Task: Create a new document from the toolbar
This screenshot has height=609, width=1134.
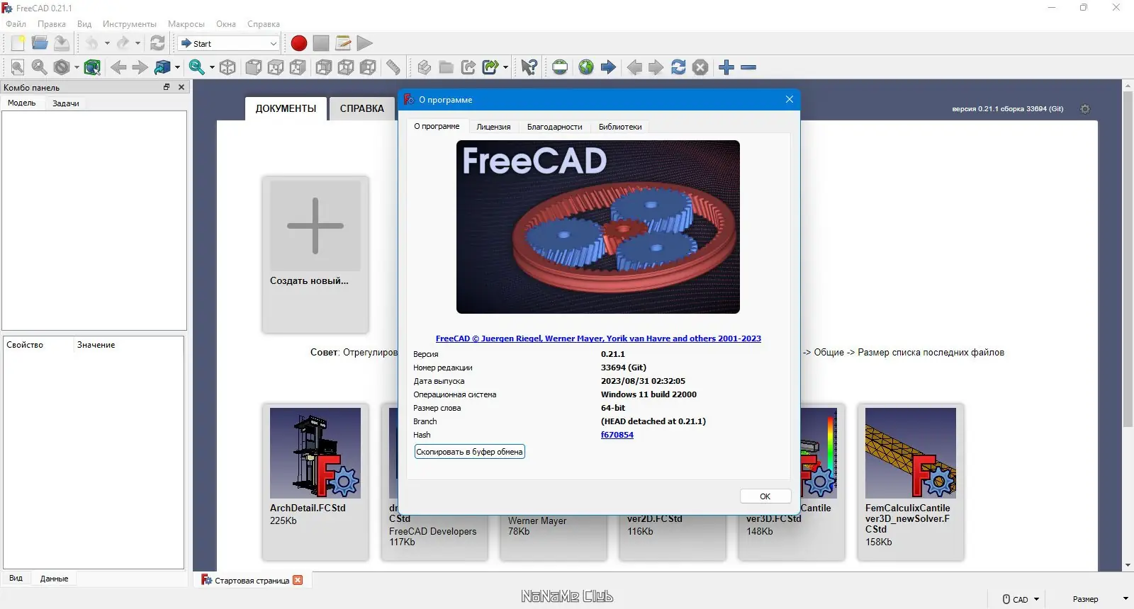Action: pos(18,43)
